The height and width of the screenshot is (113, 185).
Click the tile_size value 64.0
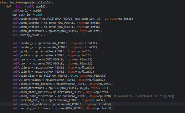click(74, 76)
